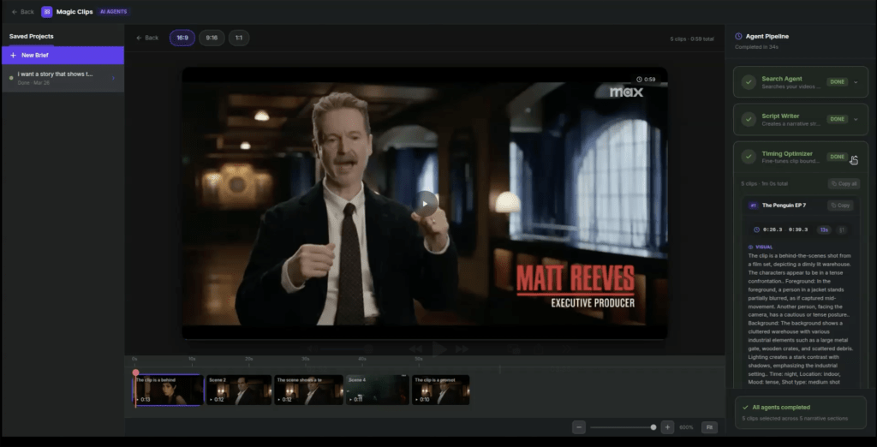Screen dimensions: 877x447
Task: Click the zoom out minus icon
Action: point(579,427)
